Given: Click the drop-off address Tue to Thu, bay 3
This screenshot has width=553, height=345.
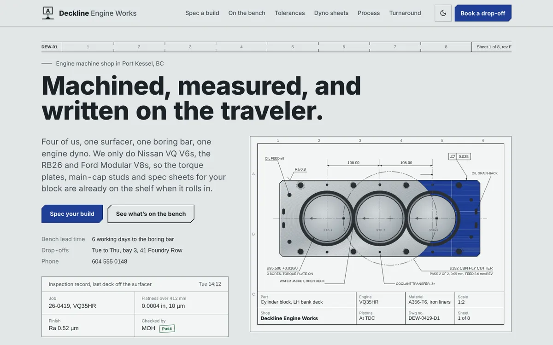Looking at the screenshot, I should (137, 250).
